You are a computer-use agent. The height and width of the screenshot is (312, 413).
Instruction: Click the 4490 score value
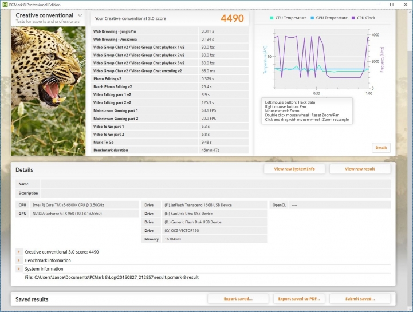pos(232,18)
